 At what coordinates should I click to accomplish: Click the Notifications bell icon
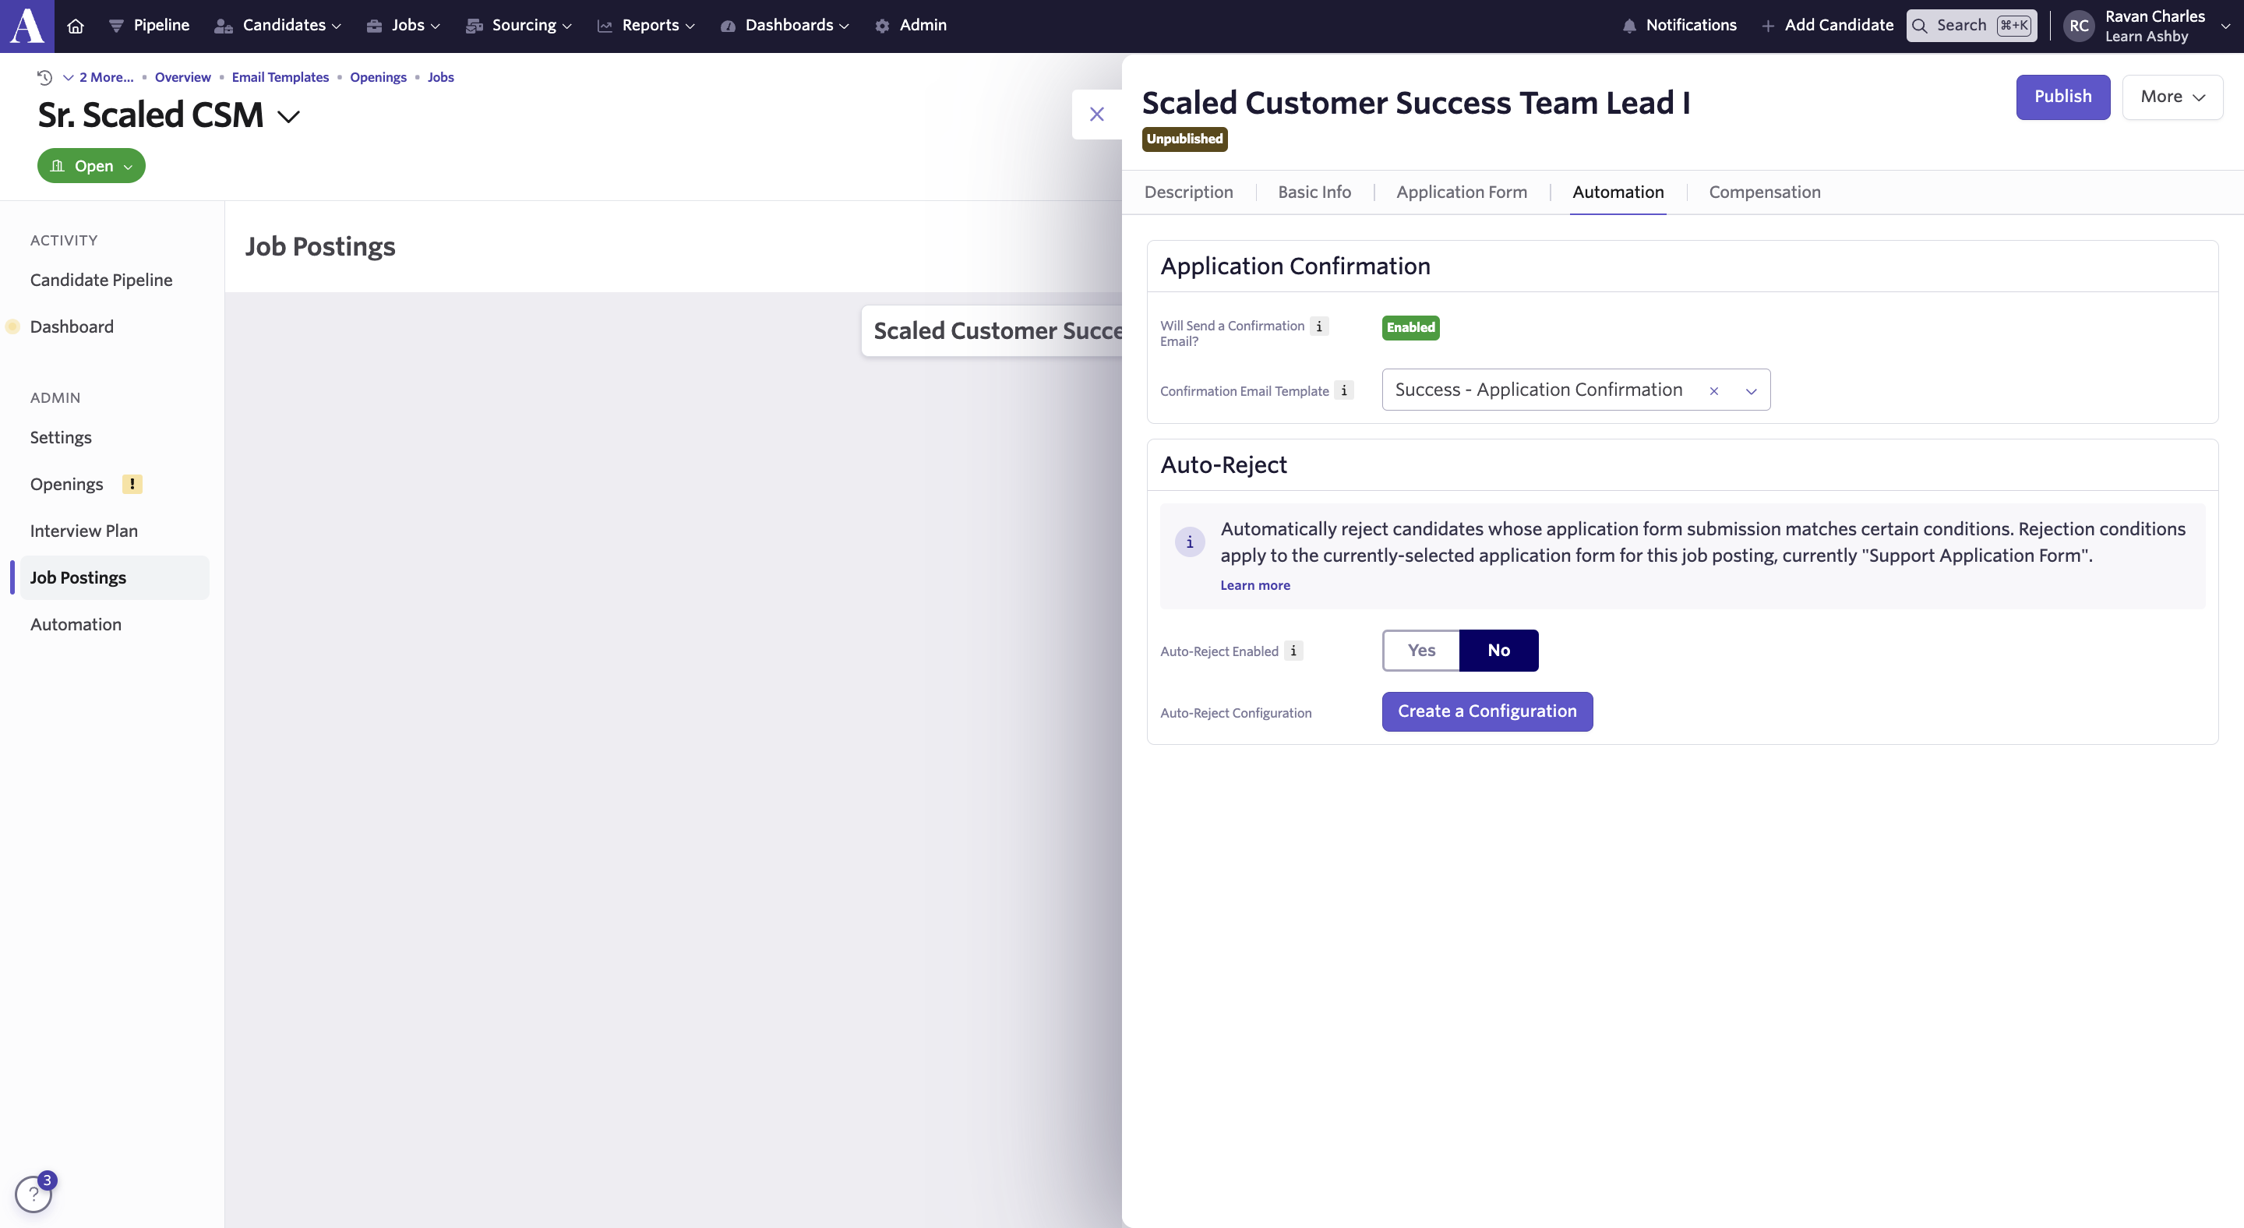[1629, 25]
